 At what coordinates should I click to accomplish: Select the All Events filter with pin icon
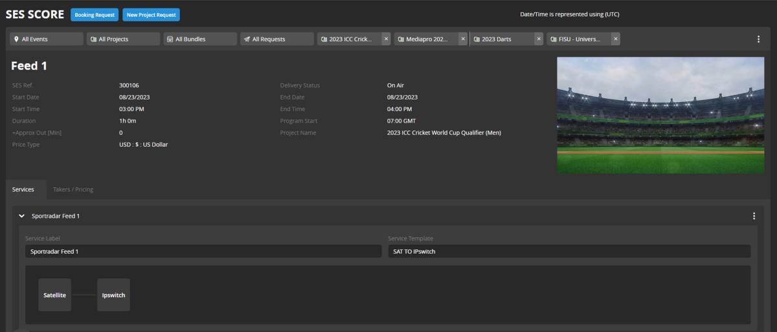point(47,39)
